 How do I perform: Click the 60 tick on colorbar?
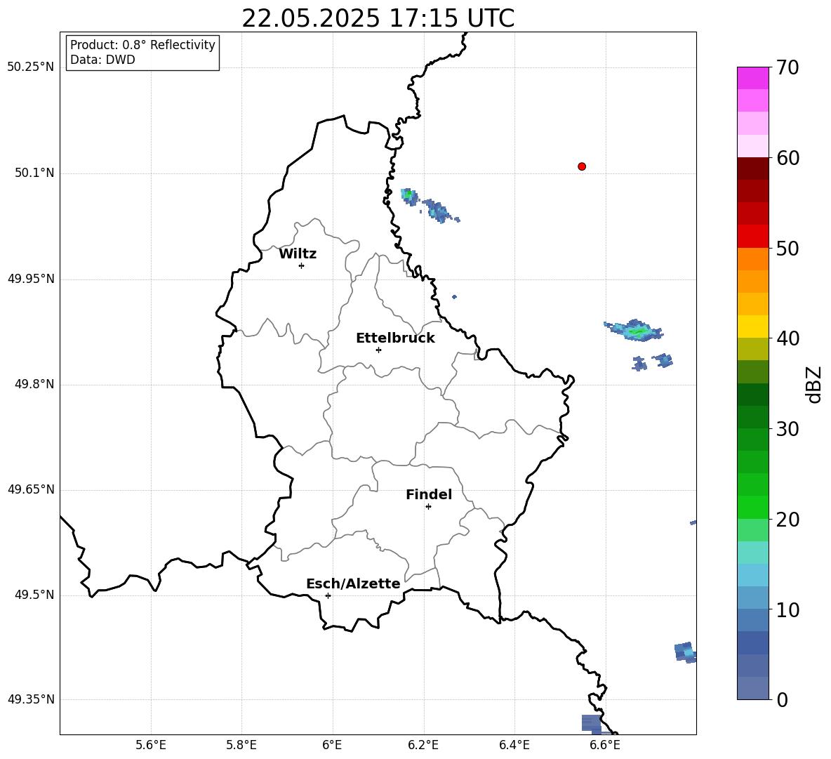pos(787,158)
